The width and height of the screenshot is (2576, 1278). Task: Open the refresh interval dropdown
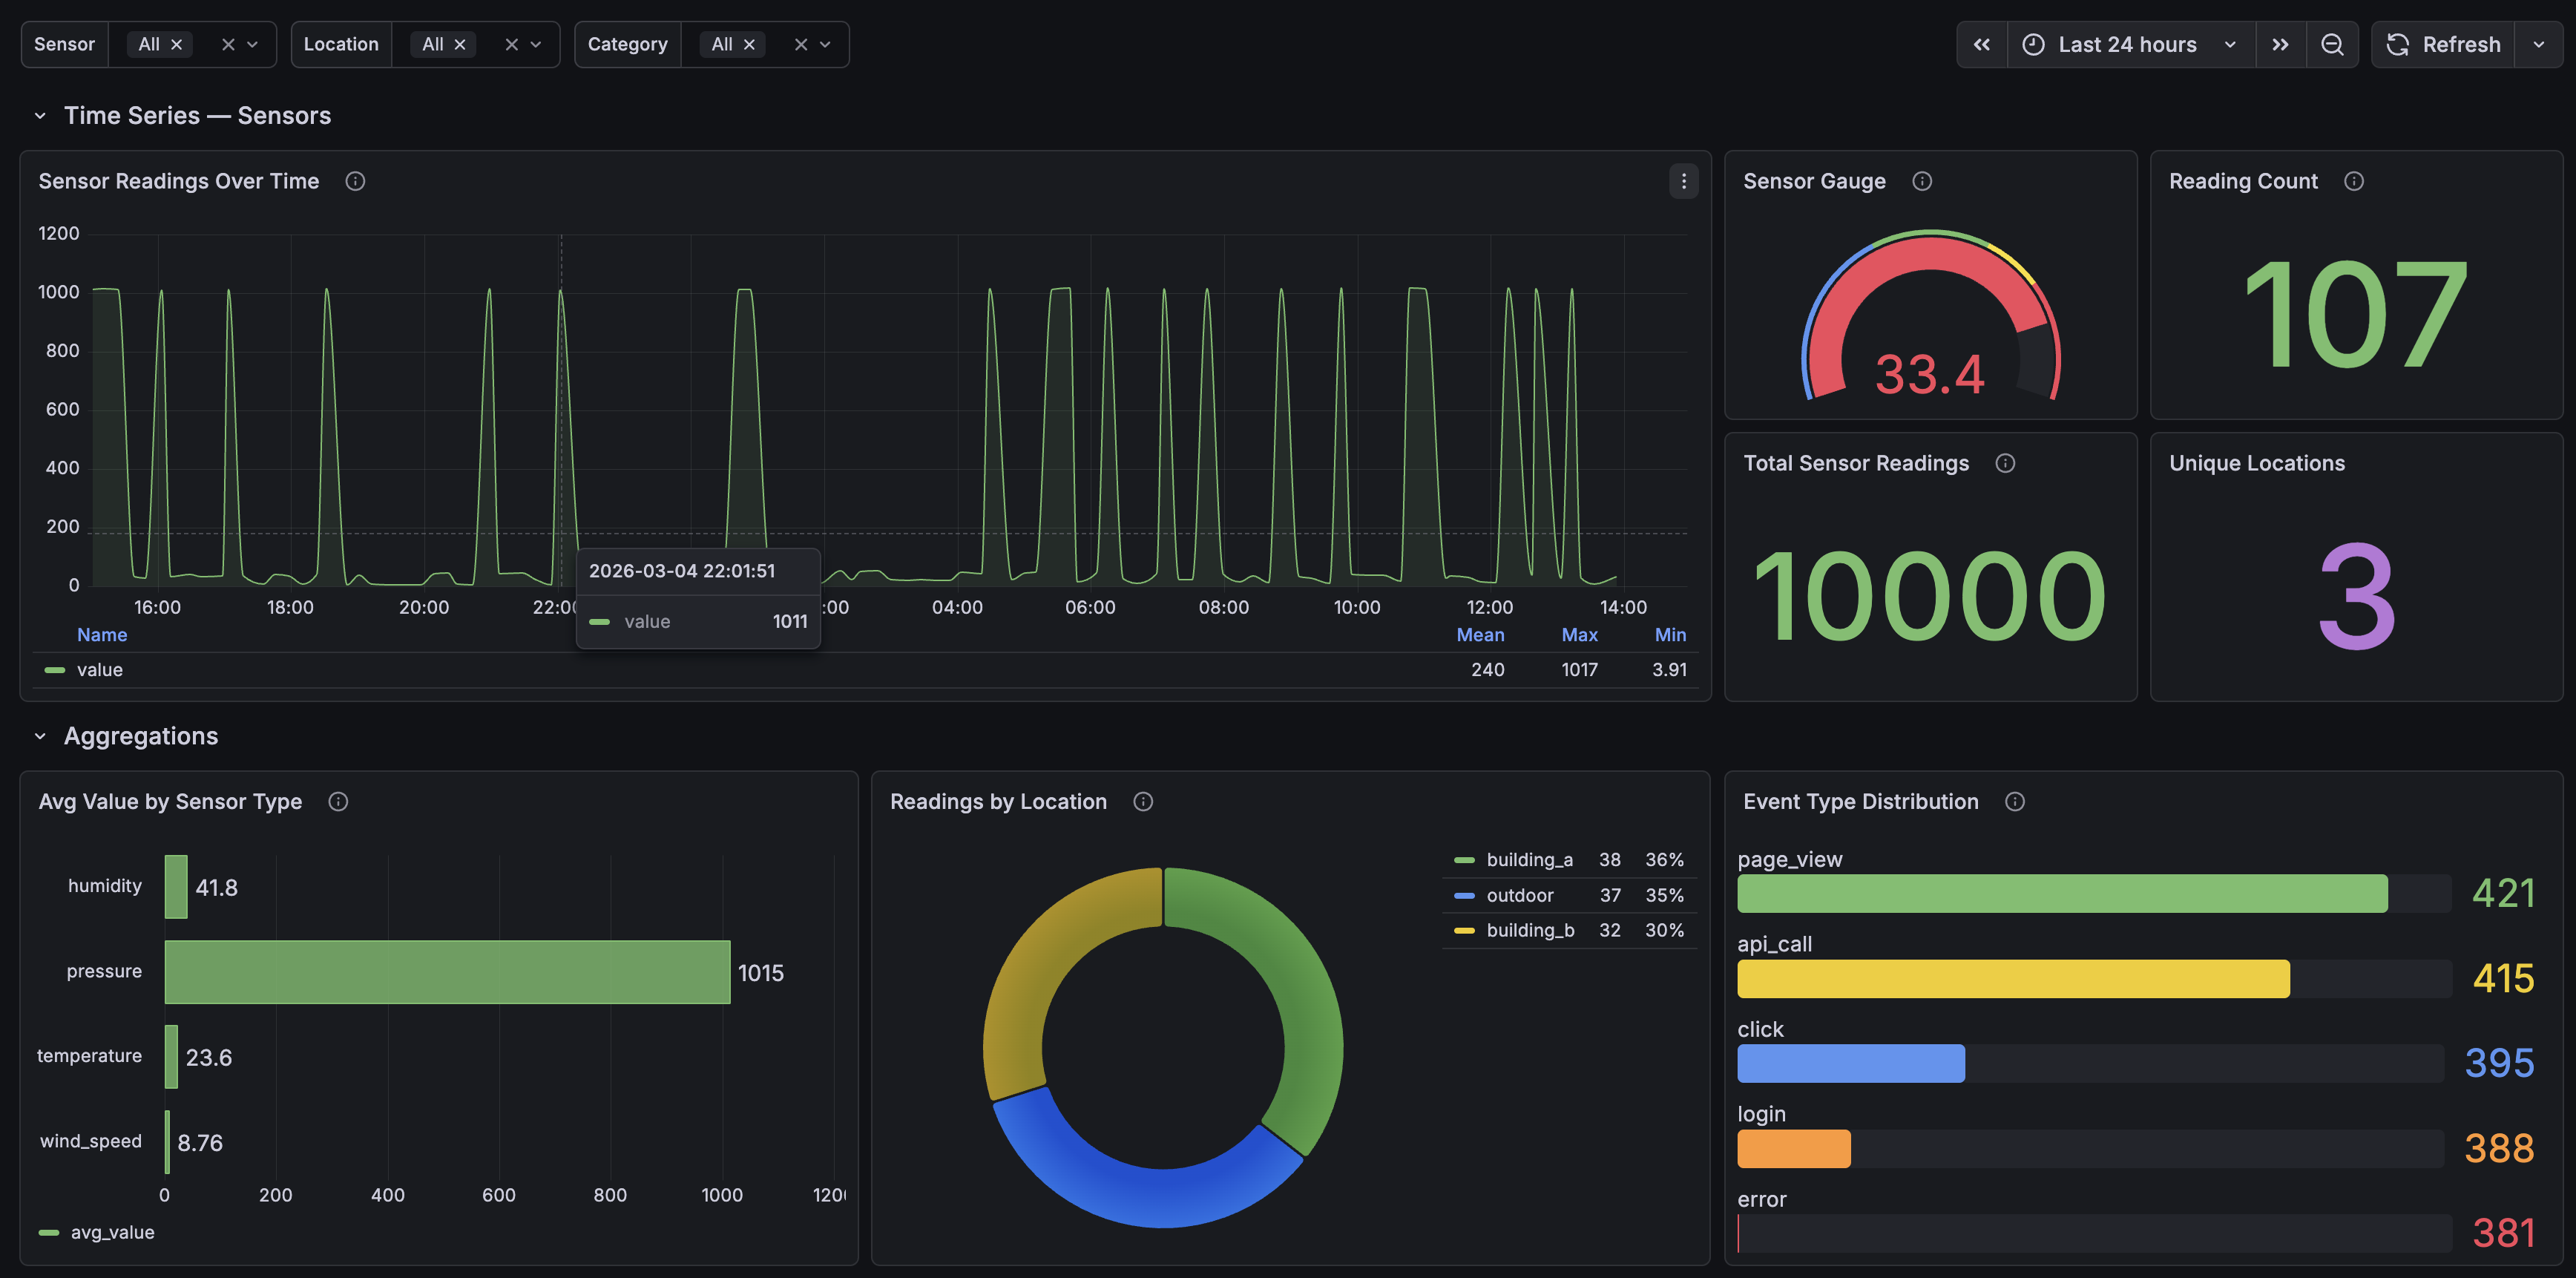[2538, 45]
